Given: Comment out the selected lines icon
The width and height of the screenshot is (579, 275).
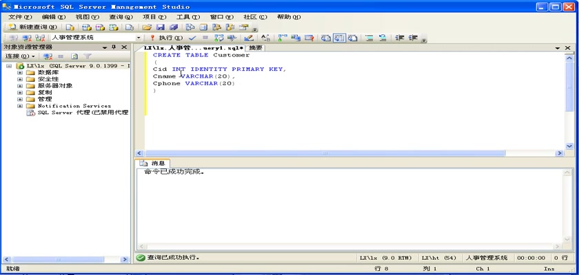Looking at the screenshot, I should click(x=369, y=38).
